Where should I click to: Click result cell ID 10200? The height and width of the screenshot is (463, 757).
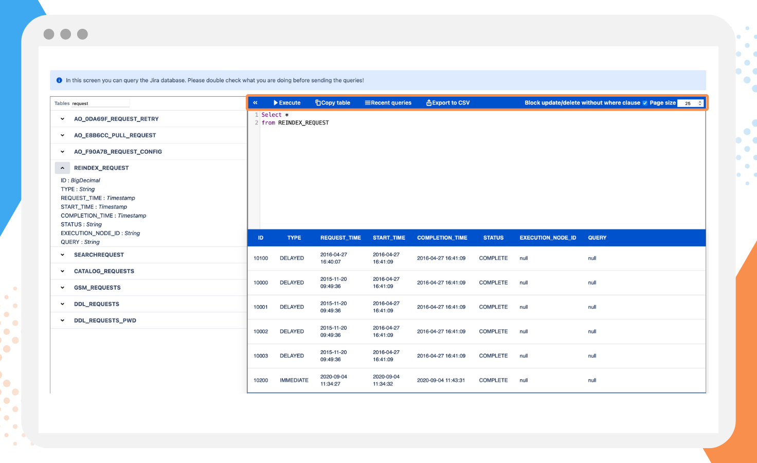tap(261, 380)
